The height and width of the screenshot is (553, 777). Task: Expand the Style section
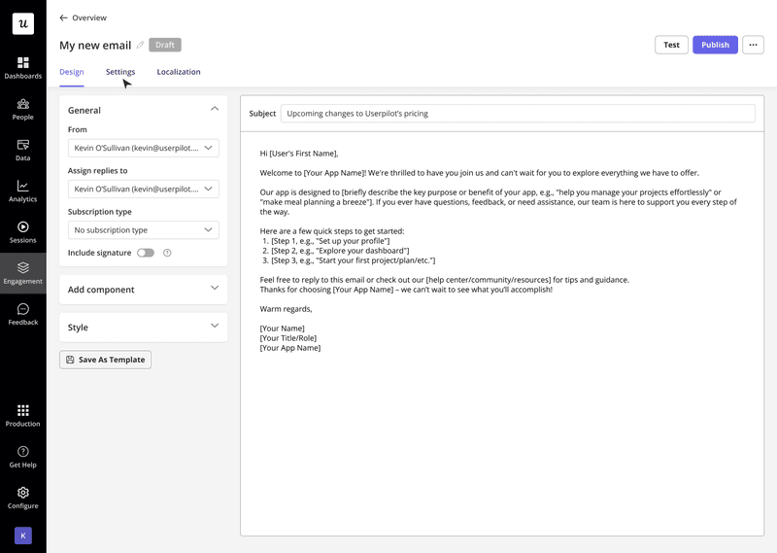point(143,328)
